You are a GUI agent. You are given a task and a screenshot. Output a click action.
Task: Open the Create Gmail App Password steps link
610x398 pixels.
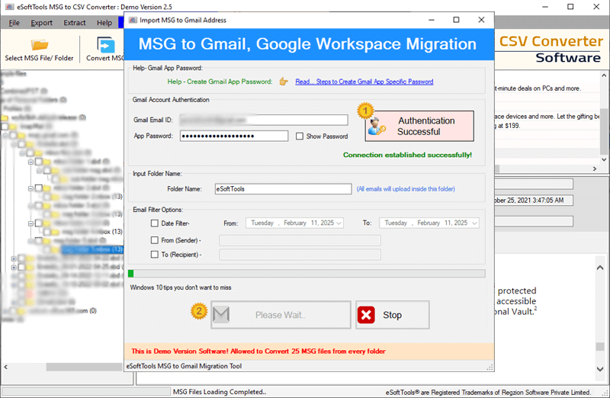(x=364, y=82)
